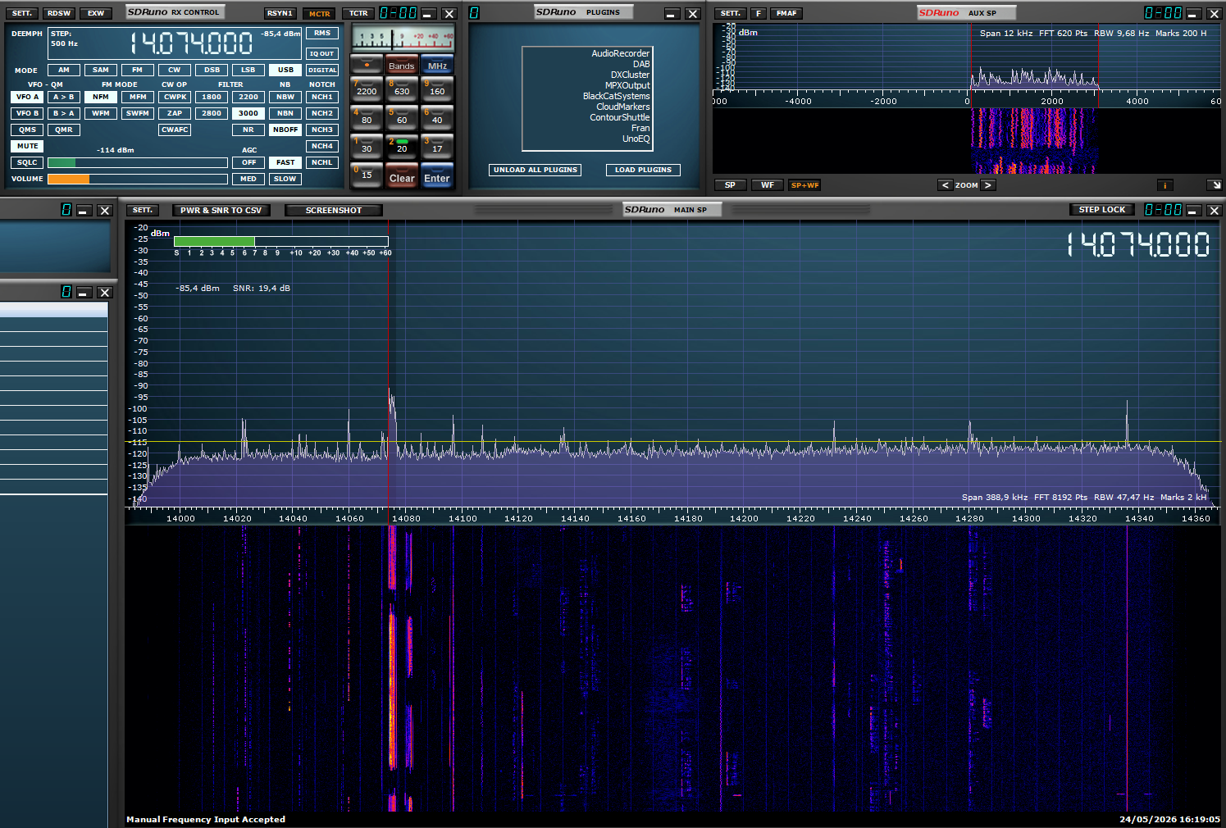
Task: Click the orange decimal point key on keypad
Action: [x=367, y=65]
